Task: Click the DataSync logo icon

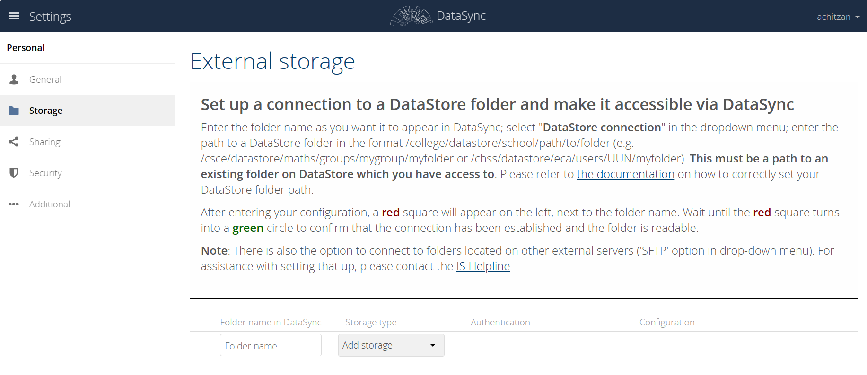Action: [x=412, y=16]
